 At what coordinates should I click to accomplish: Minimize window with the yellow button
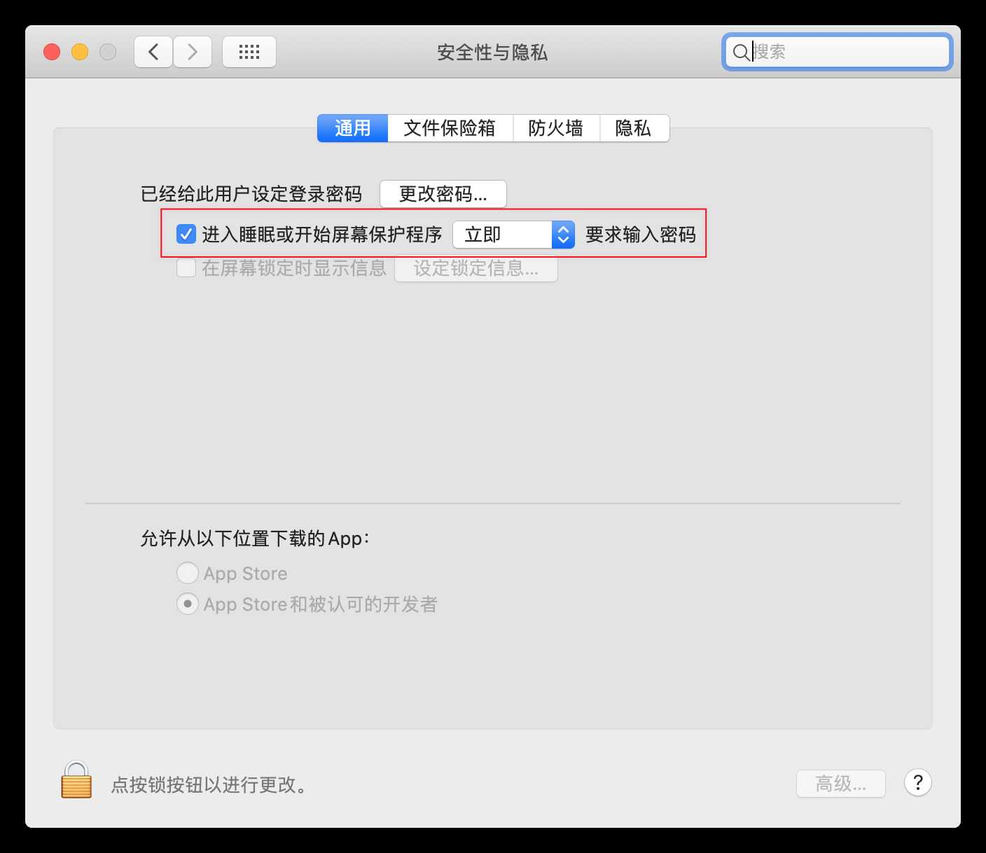(80, 52)
